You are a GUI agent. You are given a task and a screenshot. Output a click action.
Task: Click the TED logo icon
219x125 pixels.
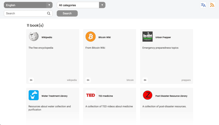[x=91, y=95]
